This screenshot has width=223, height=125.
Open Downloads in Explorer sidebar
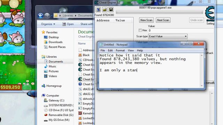pos(55,42)
